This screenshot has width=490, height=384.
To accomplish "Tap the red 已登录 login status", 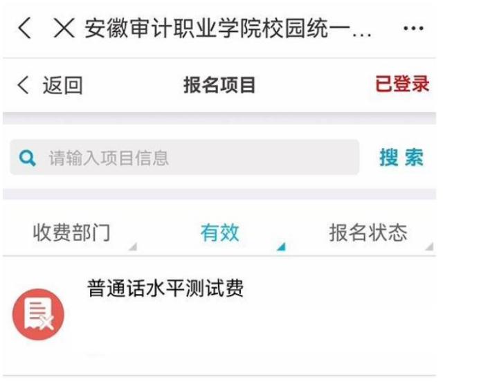I will click(x=402, y=84).
